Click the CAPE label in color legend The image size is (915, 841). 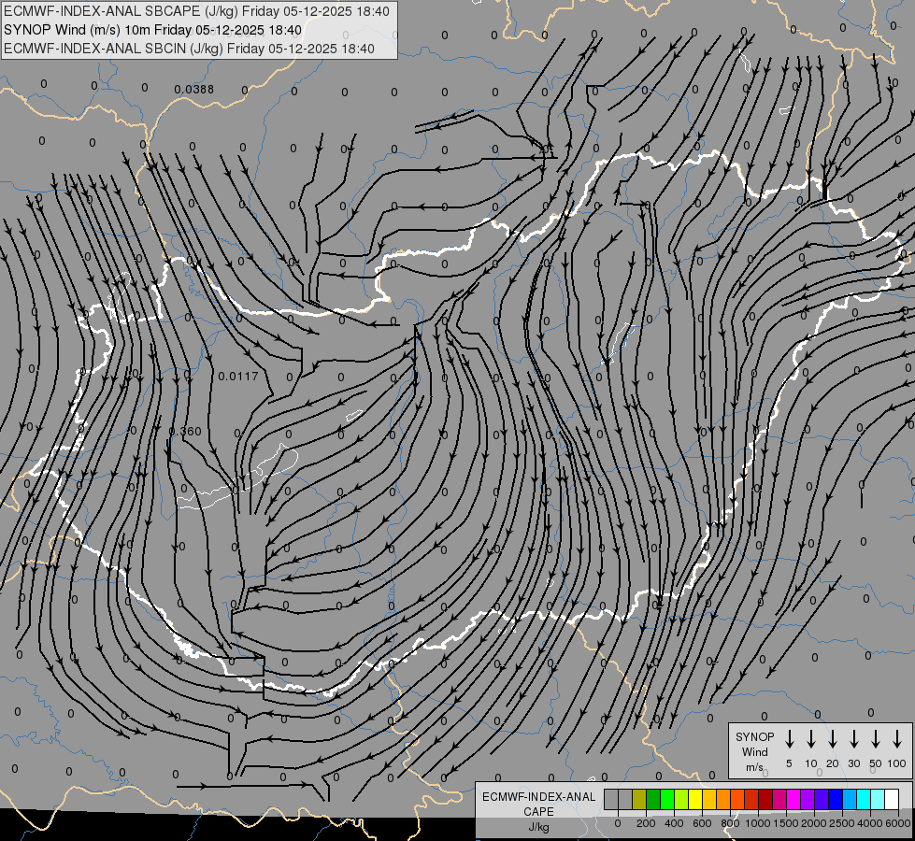[x=538, y=812]
